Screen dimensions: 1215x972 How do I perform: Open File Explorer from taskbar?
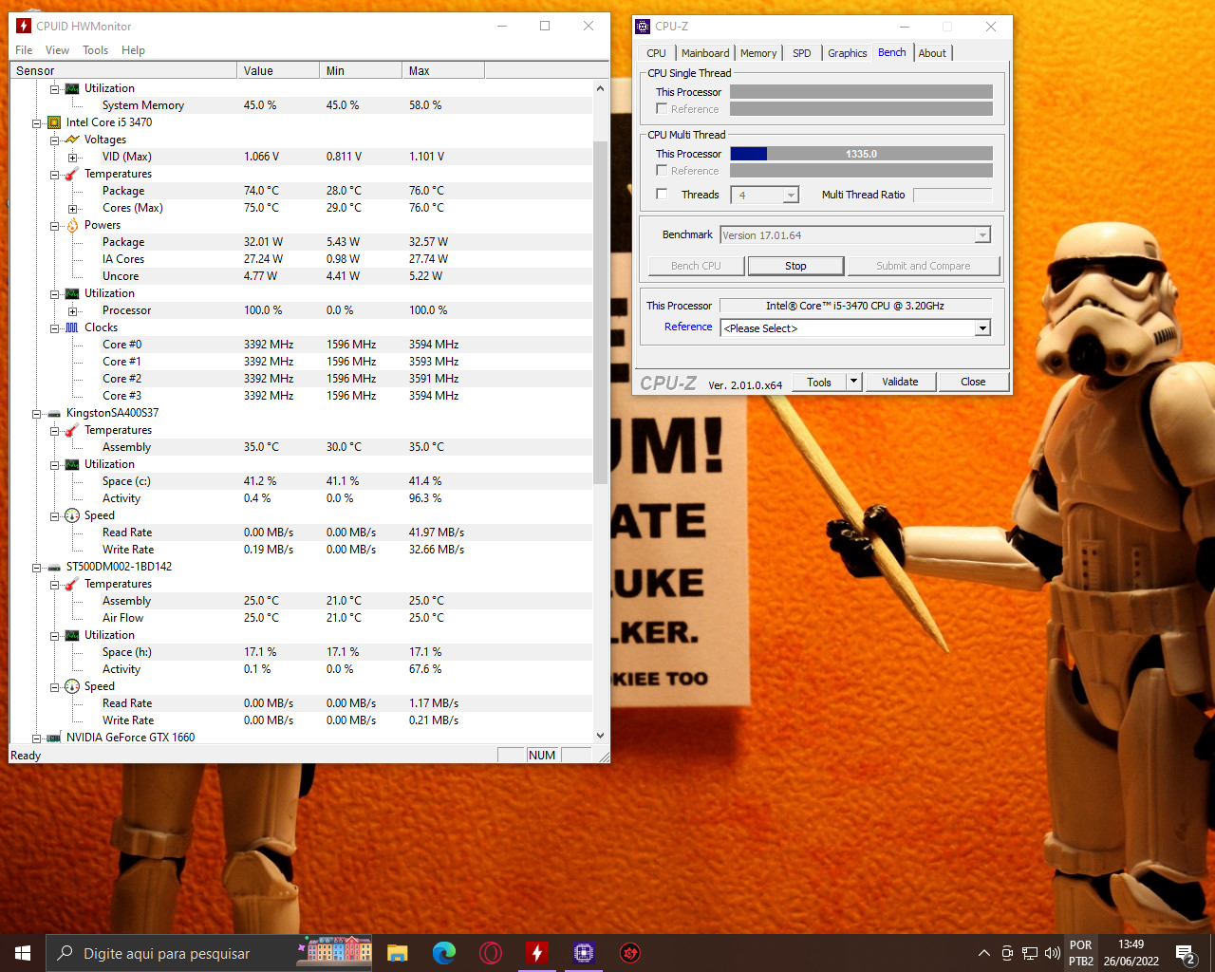tap(397, 953)
